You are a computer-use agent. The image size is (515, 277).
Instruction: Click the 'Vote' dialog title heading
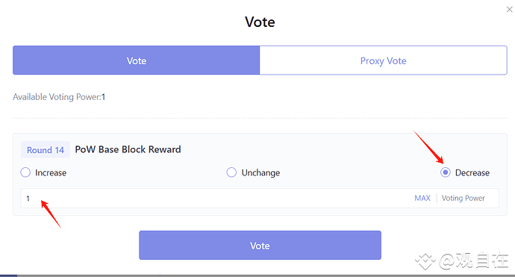260,22
